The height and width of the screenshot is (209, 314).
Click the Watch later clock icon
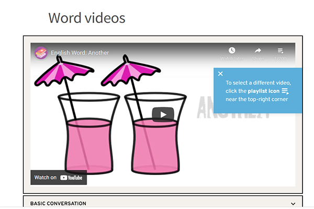click(231, 51)
